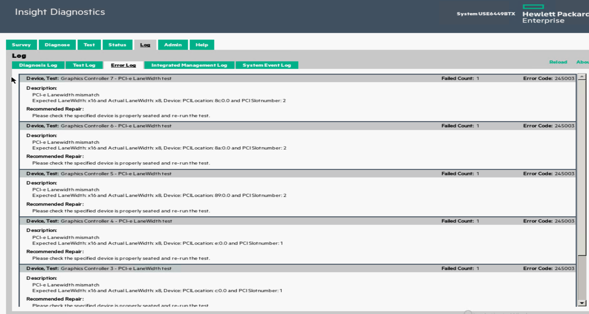Click Error Code for Graphics Controller 3

pyautogui.click(x=549, y=269)
